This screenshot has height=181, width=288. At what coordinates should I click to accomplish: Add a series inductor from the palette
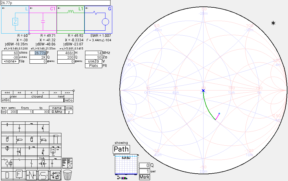(x=31, y=127)
